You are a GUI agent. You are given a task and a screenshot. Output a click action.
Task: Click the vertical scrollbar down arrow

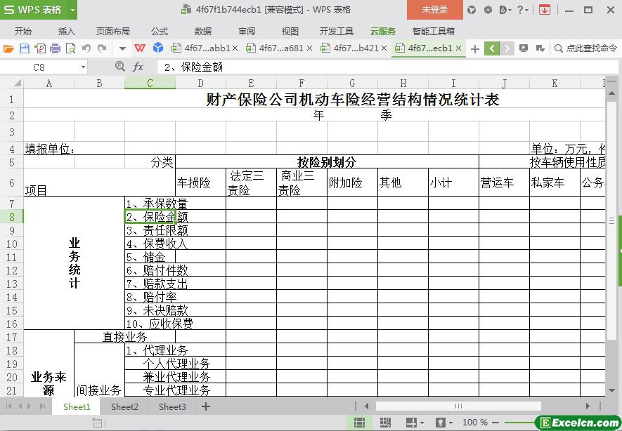pos(611,390)
